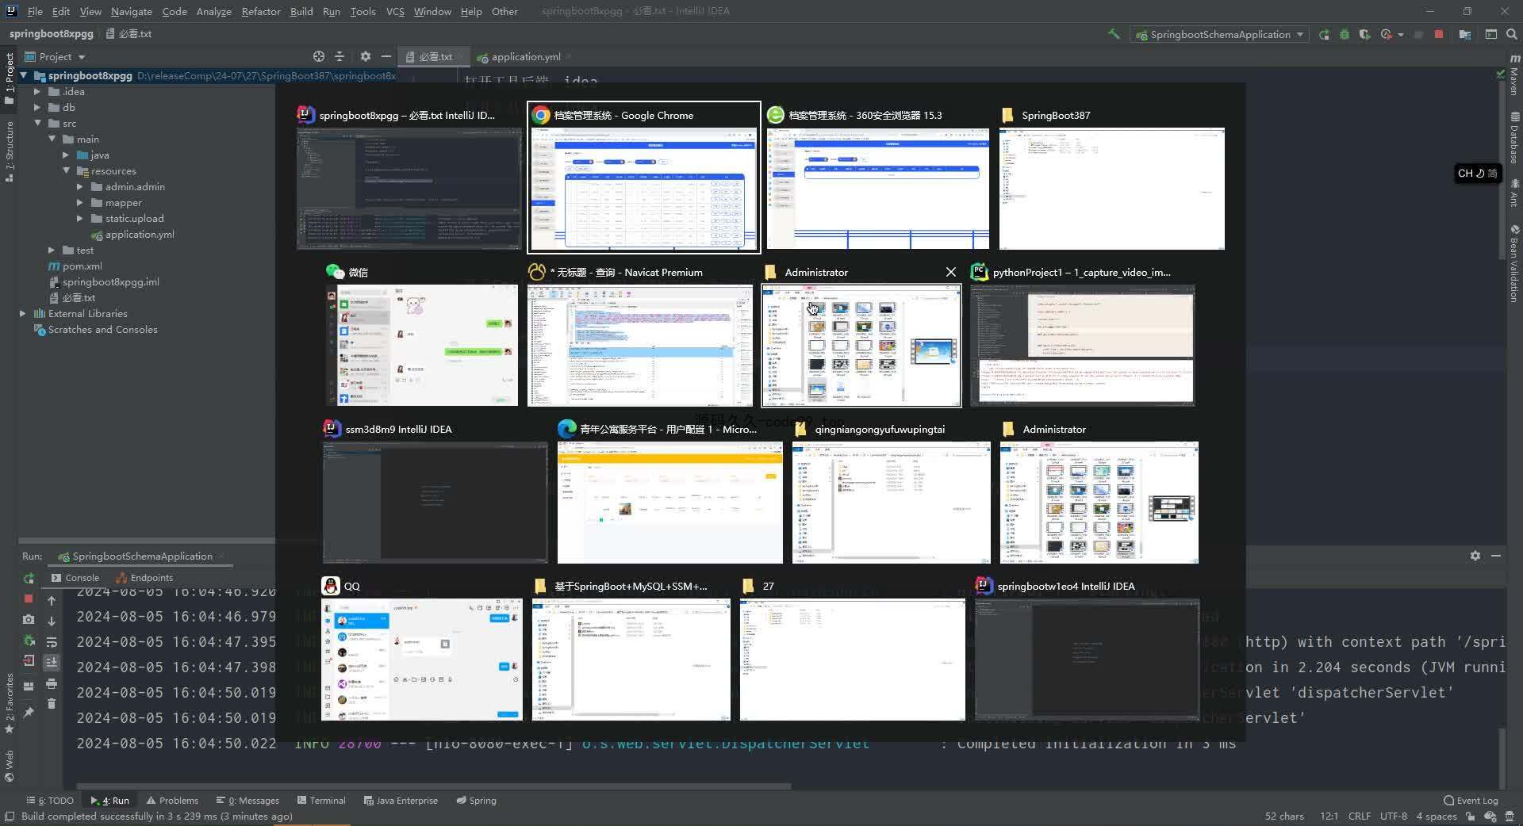
Task: Clear the console with the trash icon
Action: [x=52, y=704]
